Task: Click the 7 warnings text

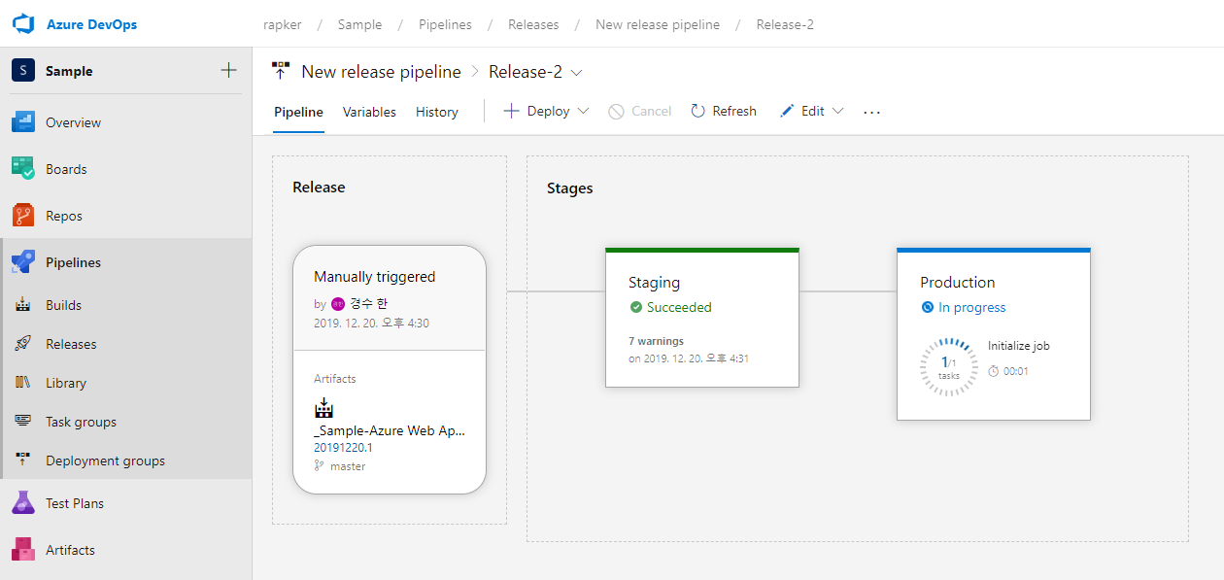Action: click(657, 341)
